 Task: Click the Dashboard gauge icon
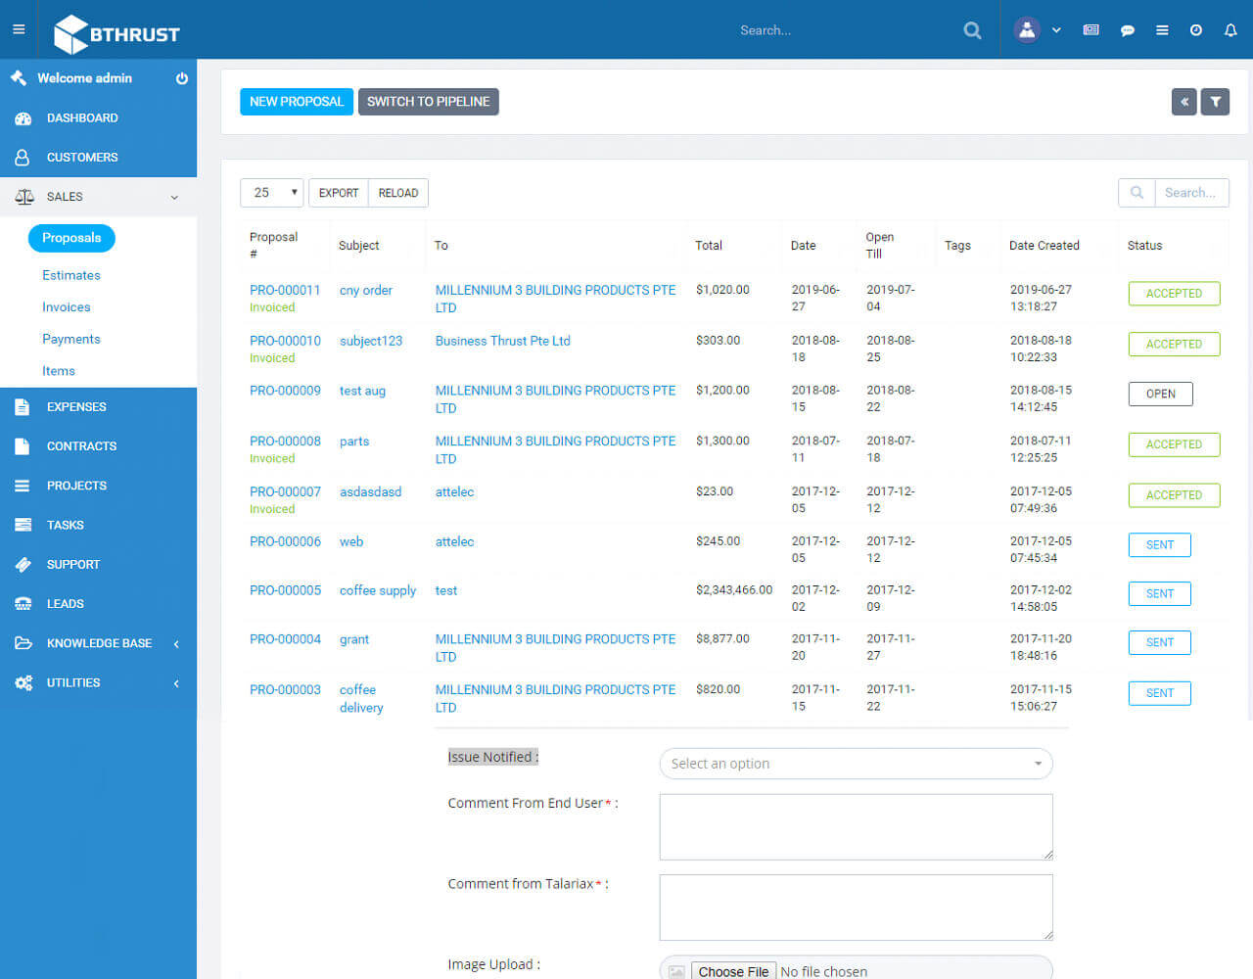tap(23, 118)
